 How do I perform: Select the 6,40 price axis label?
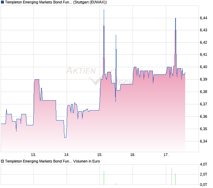pos(203,67)
